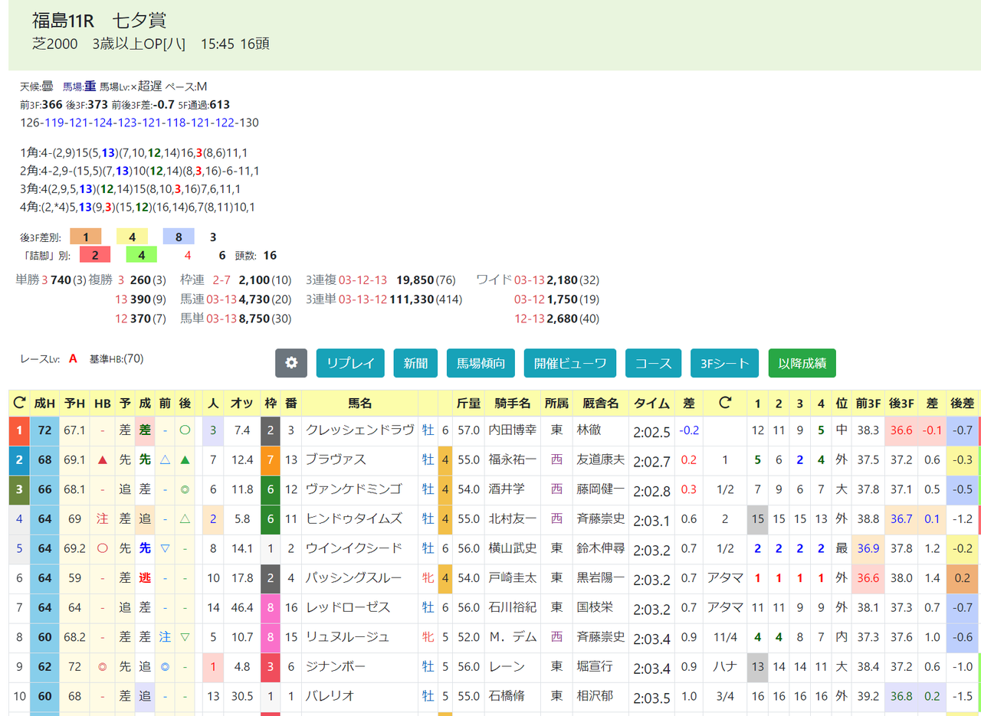Click the green third-place rank cell 3
The width and height of the screenshot is (981, 716).
tap(19, 489)
